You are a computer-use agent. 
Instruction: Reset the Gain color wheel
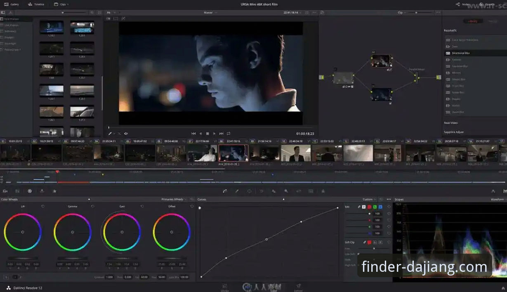tap(142, 206)
